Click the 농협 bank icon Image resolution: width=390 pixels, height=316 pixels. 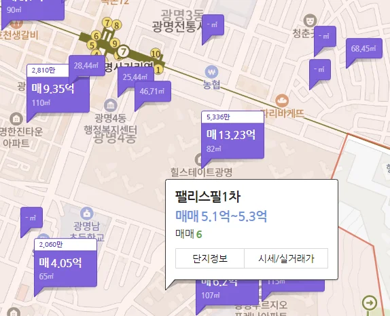[x=211, y=73]
